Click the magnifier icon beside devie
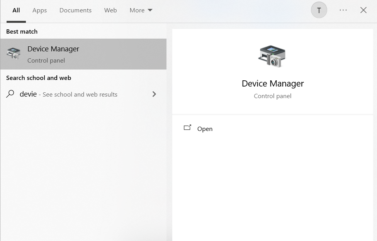The width and height of the screenshot is (377, 241). (x=10, y=94)
